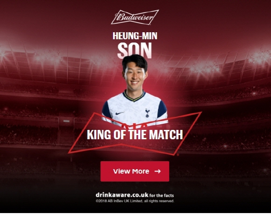Click the floodlight cluster on the right stand
Image resolution: width=271 pixels, height=214 pixels.
pos(205,68)
